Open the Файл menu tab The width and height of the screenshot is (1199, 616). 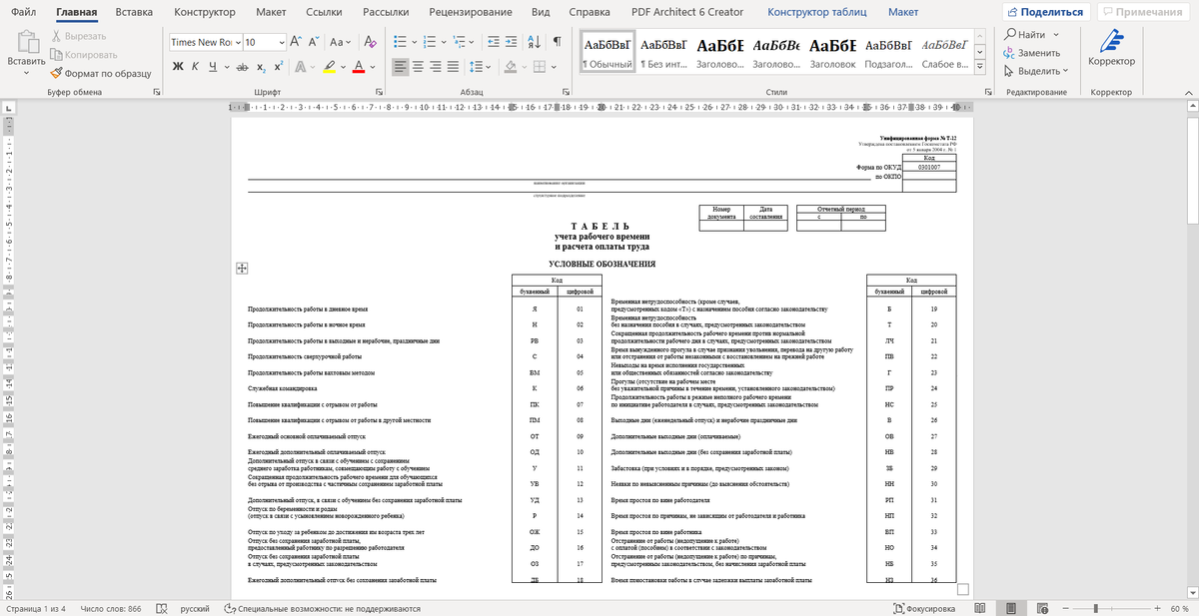point(22,12)
